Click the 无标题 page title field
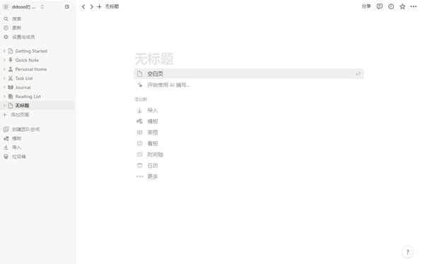This screenshot has width=422, height=264. point(154,59)
